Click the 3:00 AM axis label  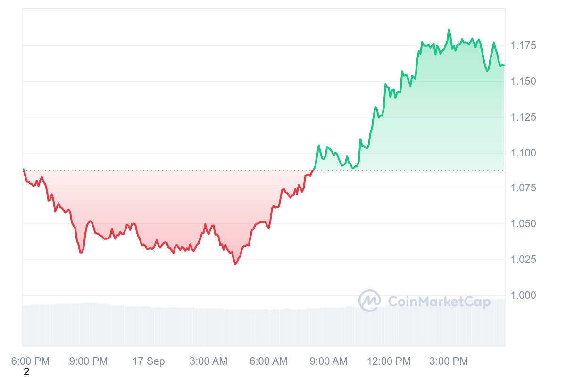click(x=208, y=361)
